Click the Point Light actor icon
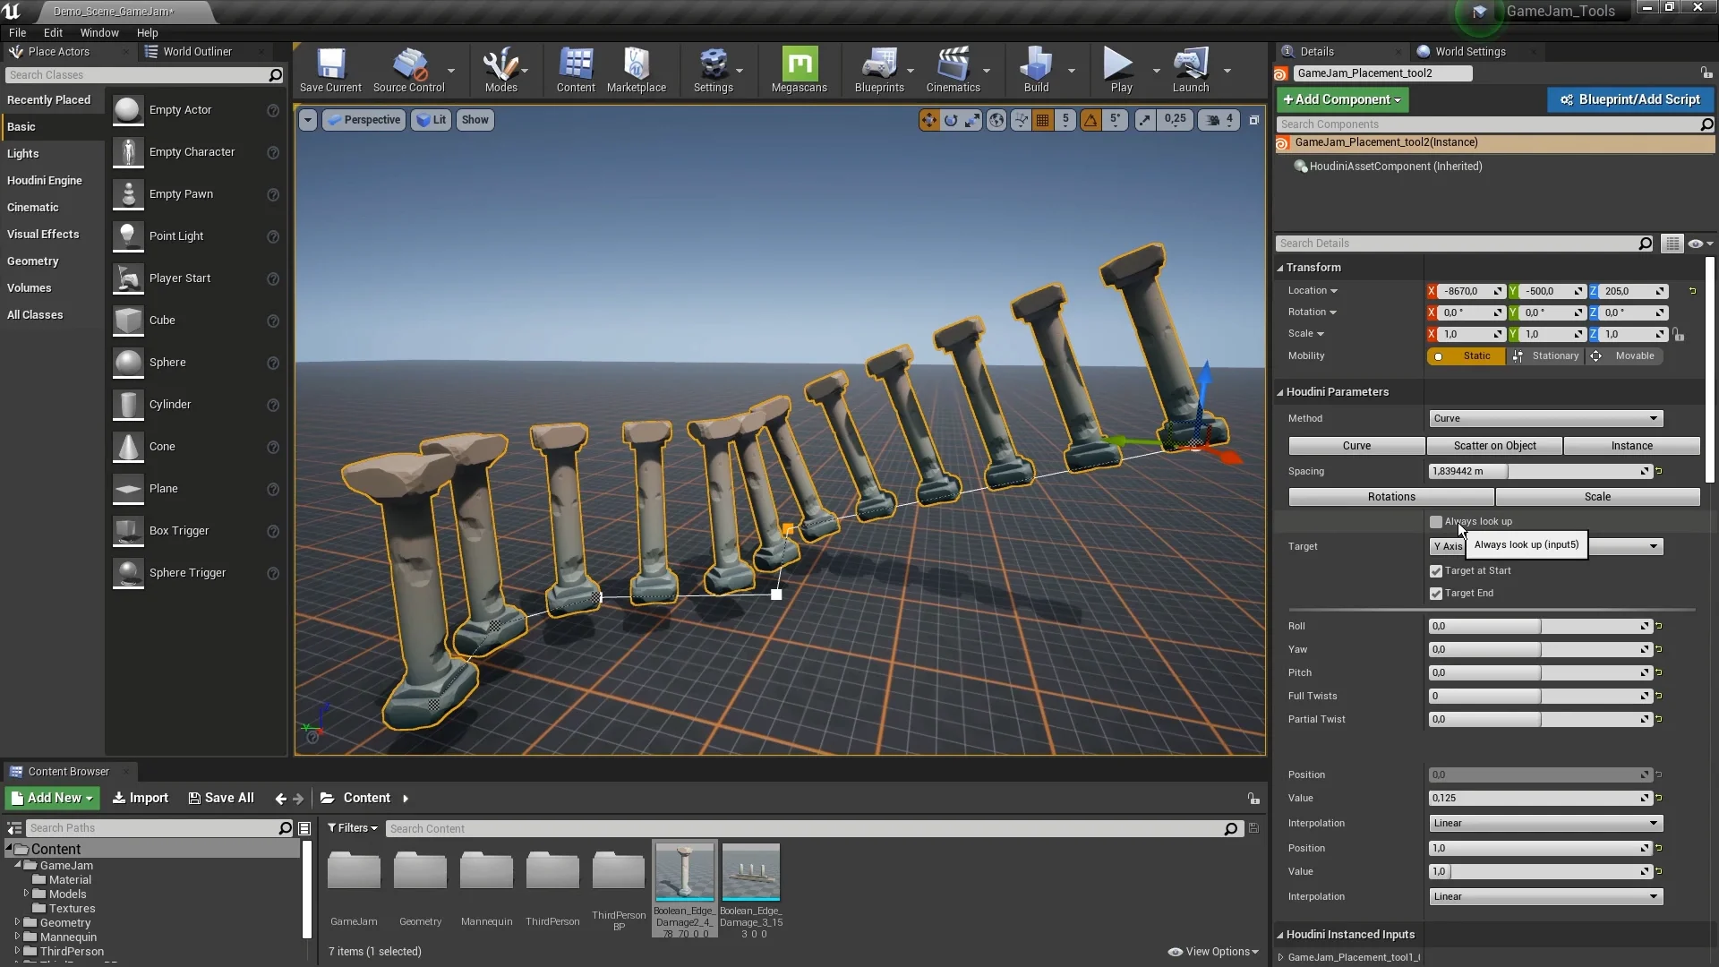The height and width of the screenshot is (967, 1719). [x=128, y=236]
